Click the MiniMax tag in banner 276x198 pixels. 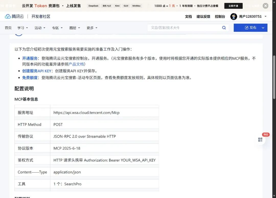[x=136, y=6]
